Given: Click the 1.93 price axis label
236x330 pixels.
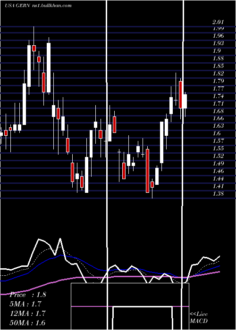Looking at the screenshot, I should 218,43.
